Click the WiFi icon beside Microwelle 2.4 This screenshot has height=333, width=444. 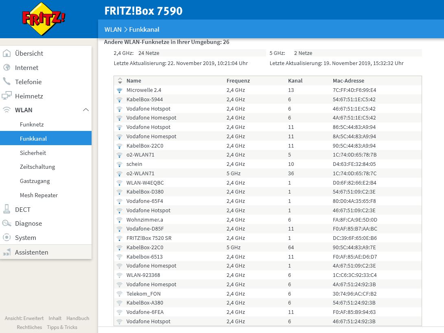[120, 90]
